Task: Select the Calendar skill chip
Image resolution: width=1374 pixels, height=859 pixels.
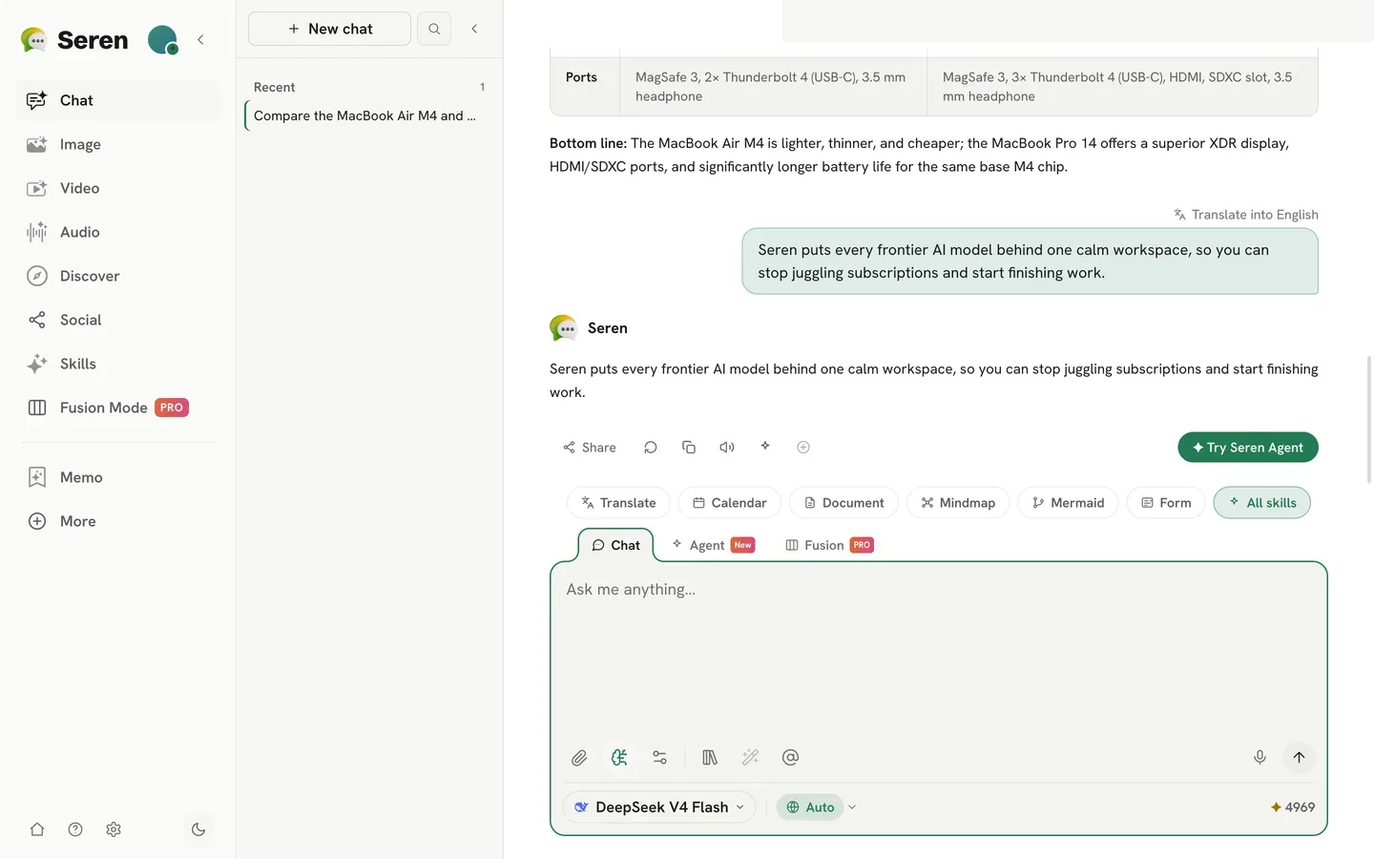Action: (x=729, y=503)
